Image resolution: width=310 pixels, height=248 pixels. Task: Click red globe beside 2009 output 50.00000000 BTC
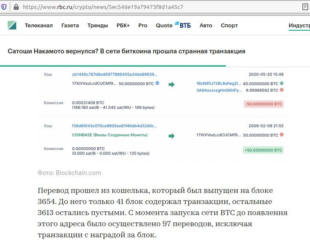click(282, 135)
